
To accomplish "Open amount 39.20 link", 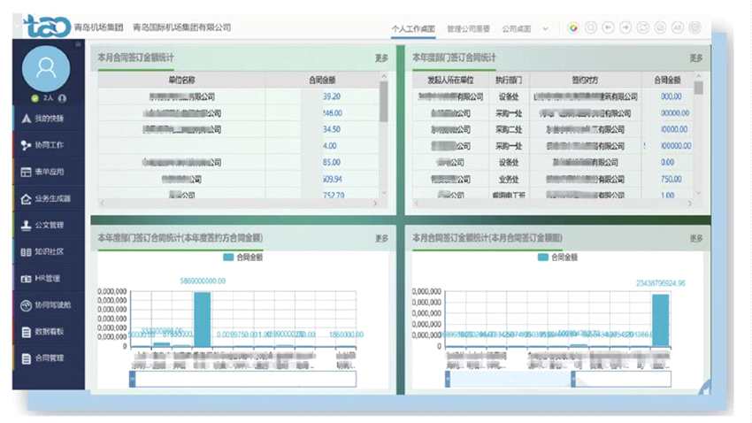I will coord(332,96).
